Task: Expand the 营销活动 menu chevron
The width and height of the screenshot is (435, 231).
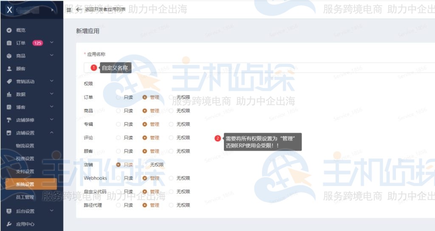Action: [x=51, y=81]
